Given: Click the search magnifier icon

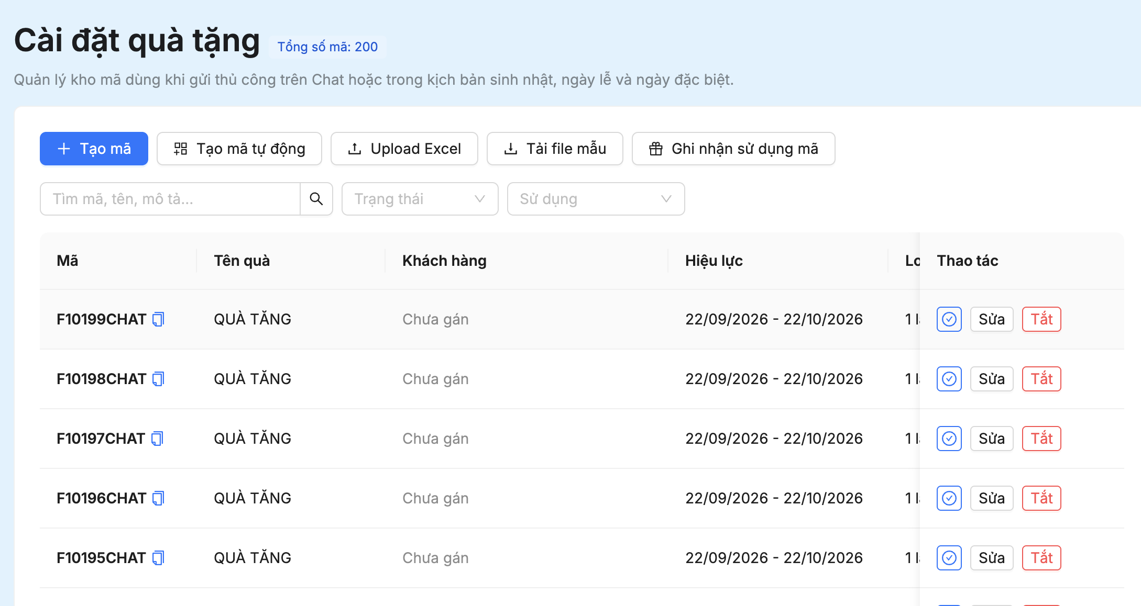Looking at the screenshot, I should pos(316,199).
